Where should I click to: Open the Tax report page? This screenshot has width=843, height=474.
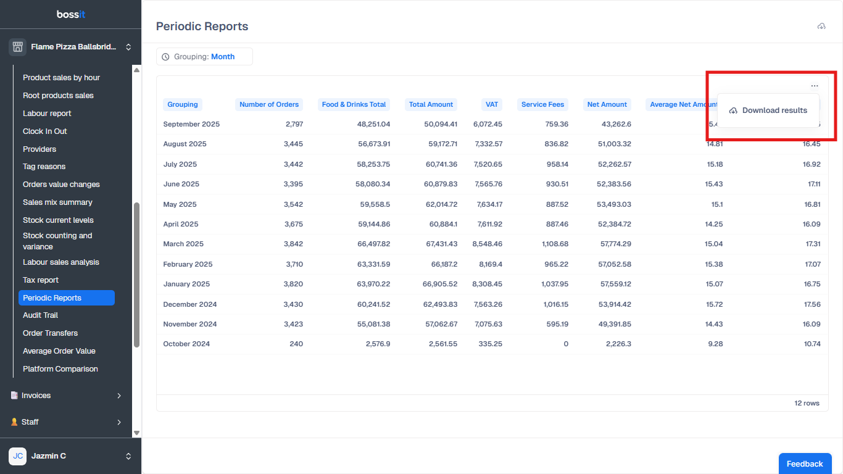tap(41, 280)
